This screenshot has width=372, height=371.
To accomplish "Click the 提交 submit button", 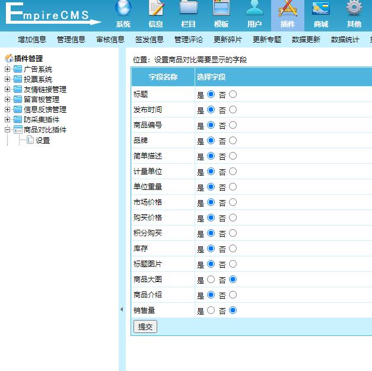I will point(145,326).
